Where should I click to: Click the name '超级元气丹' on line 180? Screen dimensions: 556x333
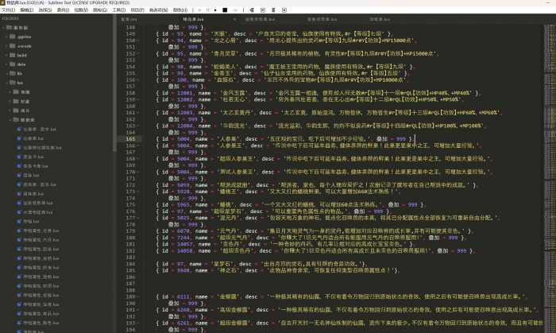(x=233, y=238)
